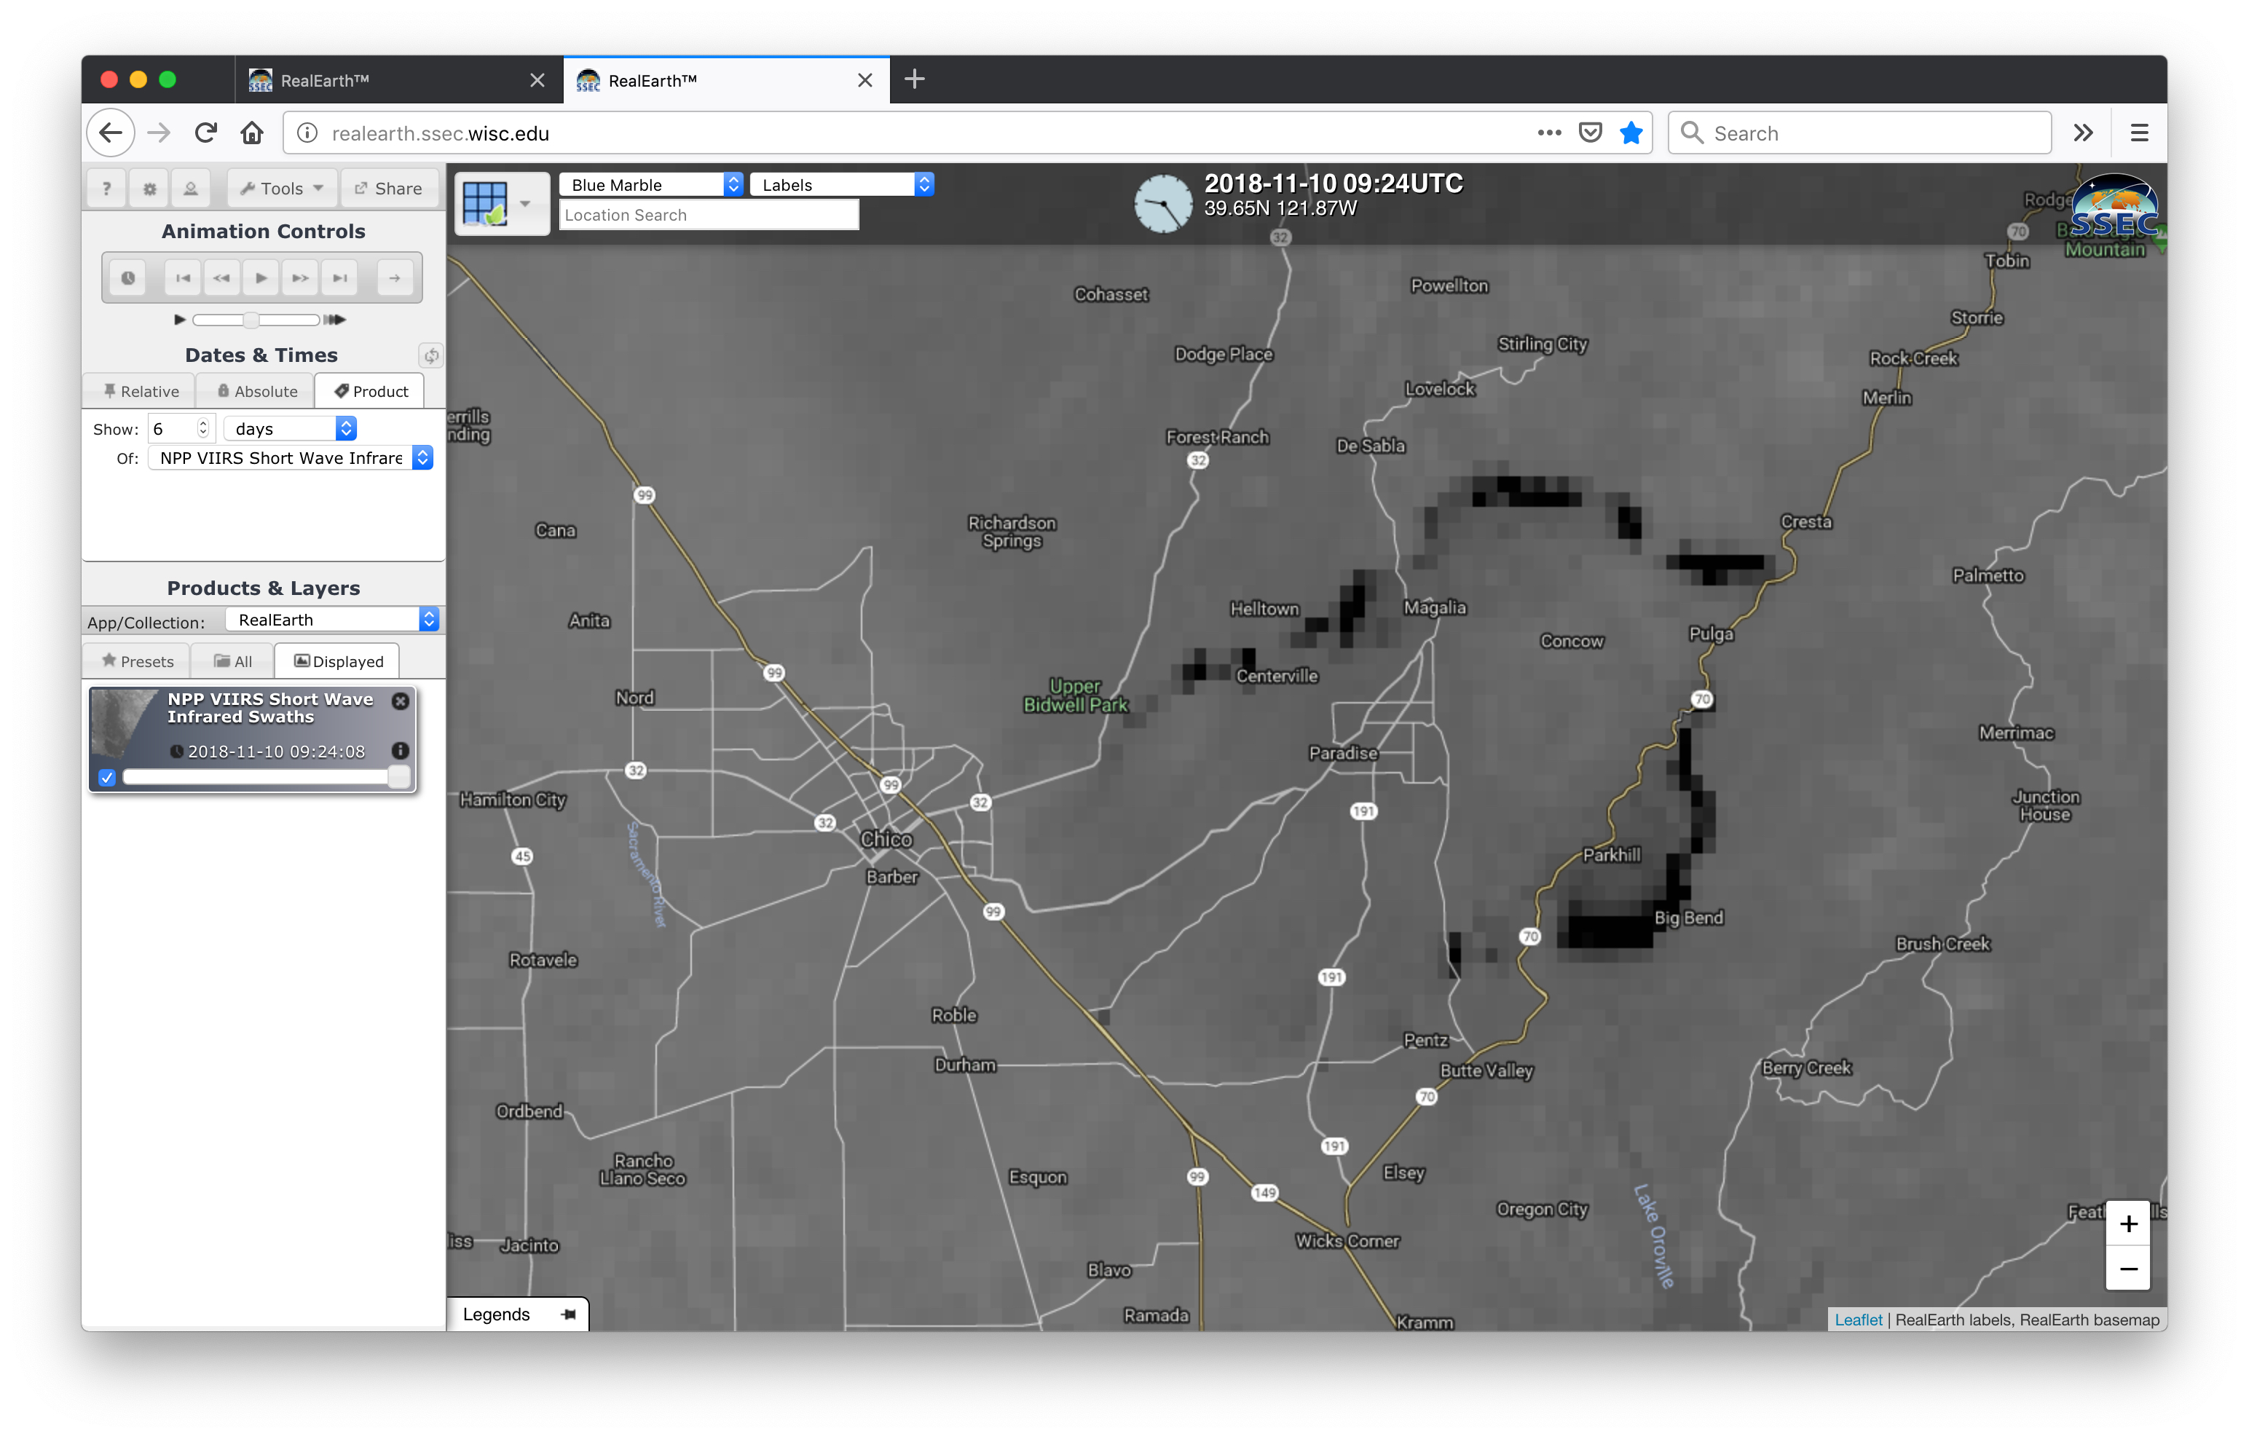Reload the current page
The height and width of the screenshot is (1439, 2249).
[207, 133]
